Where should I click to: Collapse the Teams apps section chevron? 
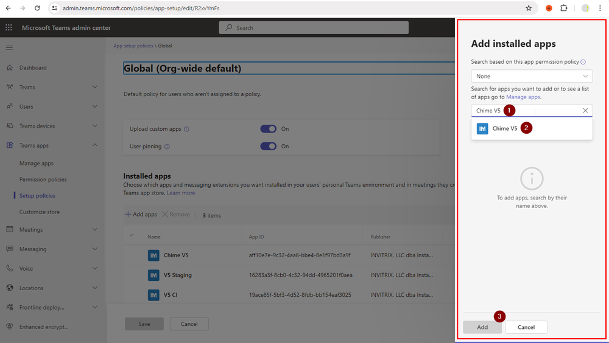[x=95, y=145]
